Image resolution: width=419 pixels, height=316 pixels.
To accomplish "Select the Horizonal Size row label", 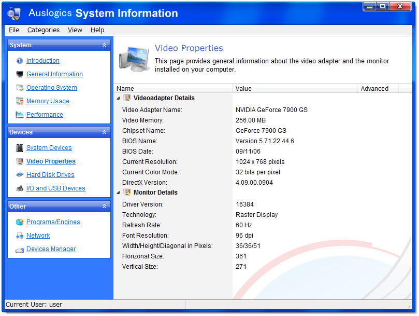I will (143, 256).
